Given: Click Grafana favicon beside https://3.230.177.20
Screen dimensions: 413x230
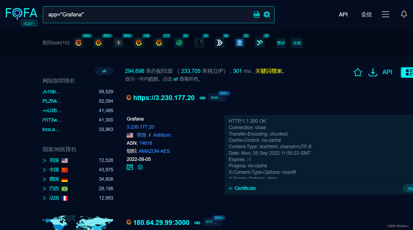Looking at the screenshot, I should click(x=129, y=97).
